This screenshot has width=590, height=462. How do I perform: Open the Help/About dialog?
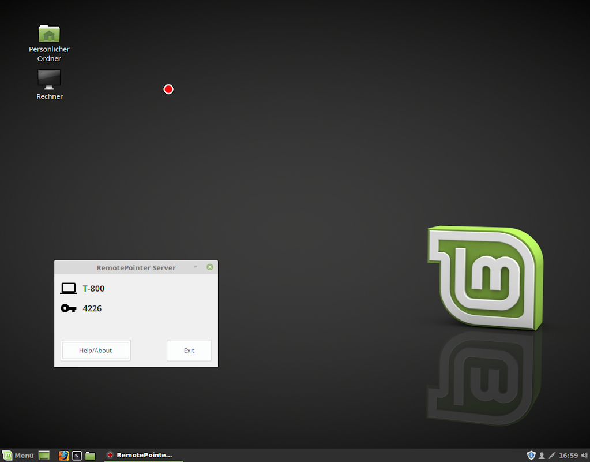click(x=96, y=351)
